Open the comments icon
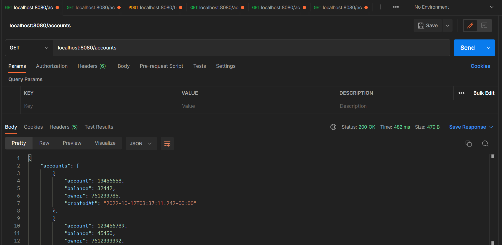The width and height of the screenshot is (502, 245). [484, 26]
